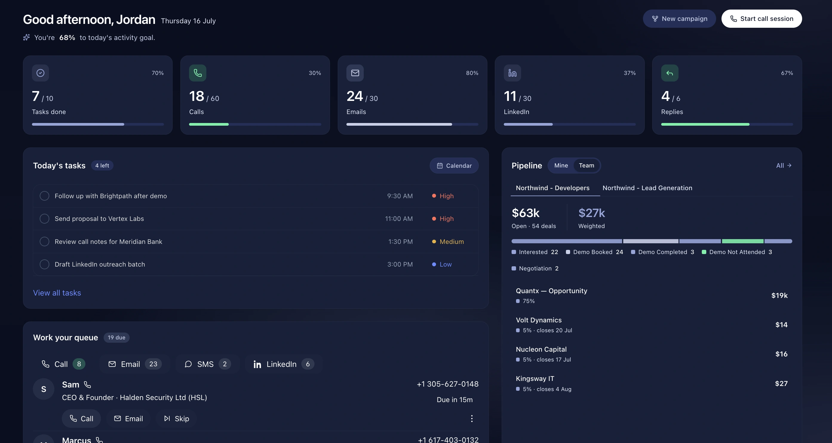Click the Emails envelope icon
This screenshot has width=832, height=443.
[355, 73]
